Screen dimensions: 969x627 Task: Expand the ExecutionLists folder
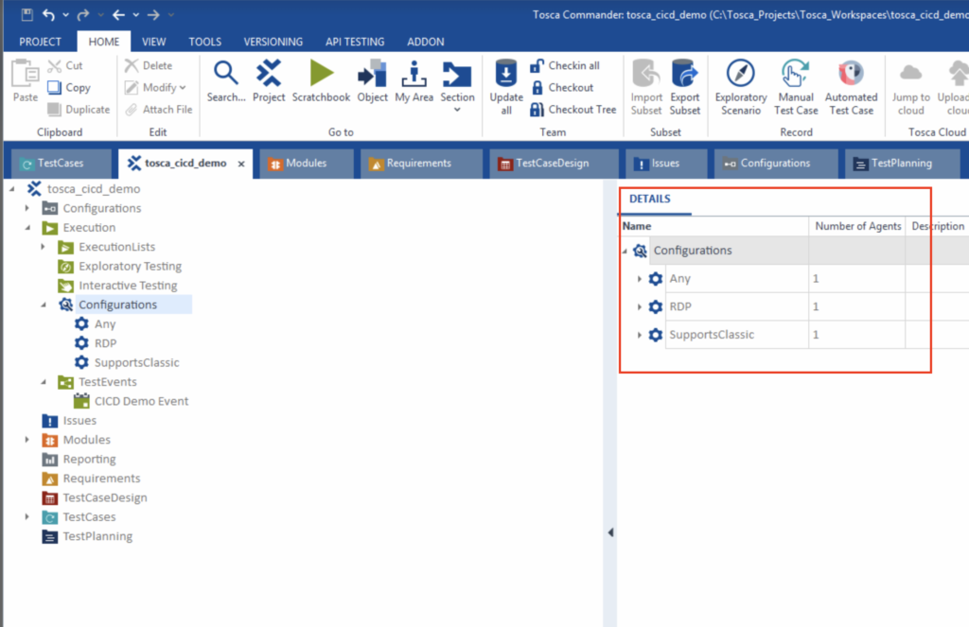[43, 247]
